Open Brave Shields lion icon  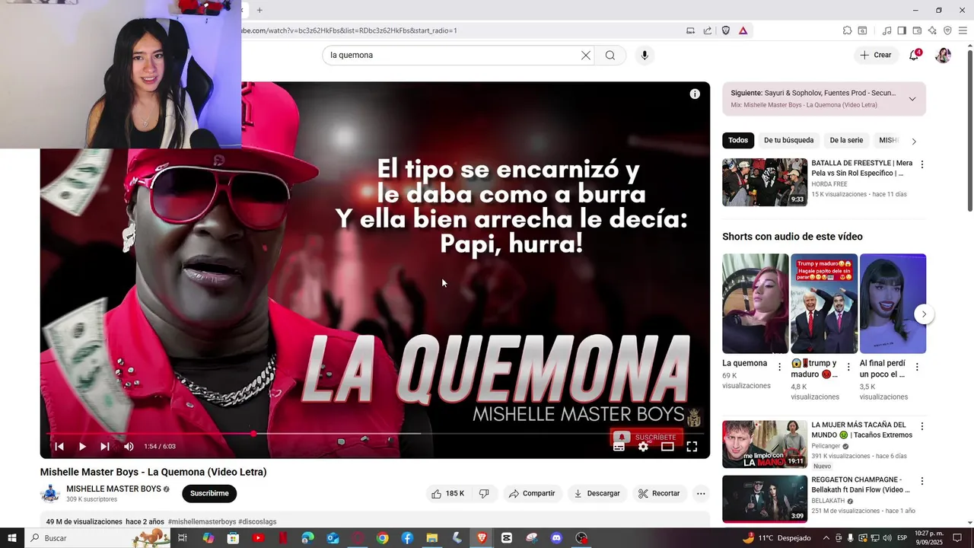point(725,31)
